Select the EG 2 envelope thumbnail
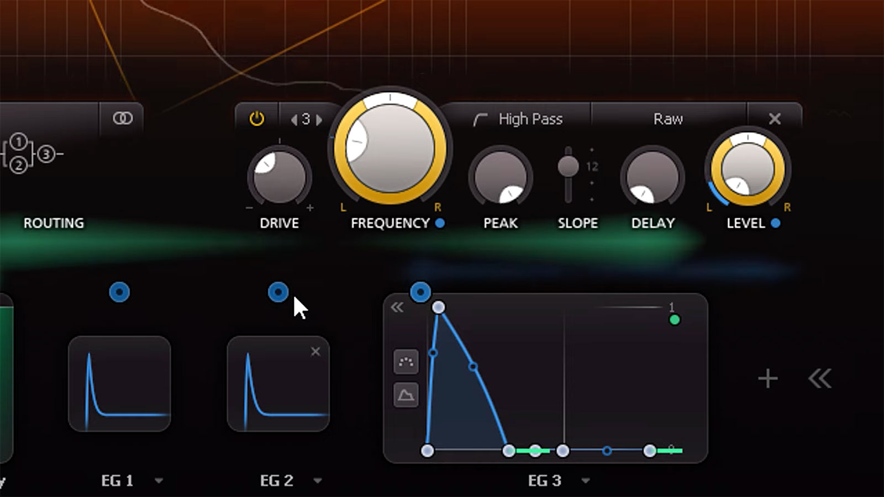This screenshot has width=884, height=497. click(278, 384)
